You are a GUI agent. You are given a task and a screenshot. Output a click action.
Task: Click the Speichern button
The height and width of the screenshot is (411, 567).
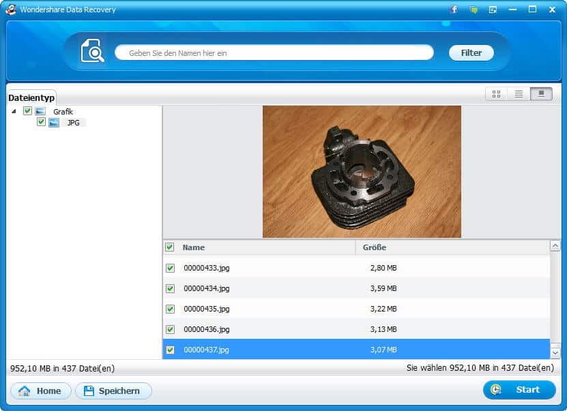click(113, 391)
